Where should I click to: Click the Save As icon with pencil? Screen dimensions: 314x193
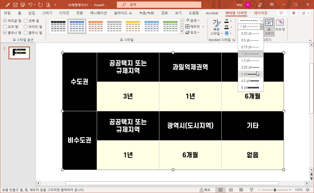[x=23, y=5]
